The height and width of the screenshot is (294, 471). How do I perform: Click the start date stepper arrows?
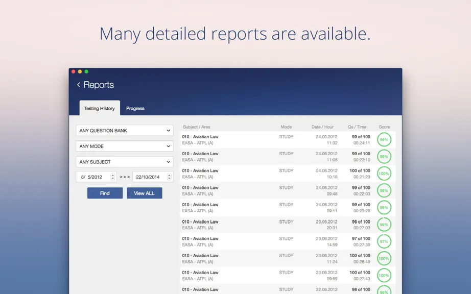(113, 177)
